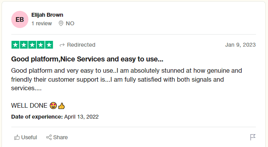The image size is (268, 147).
Task: Open the review title 'Good platform,Nice Services'
Action: click(87, 59)
